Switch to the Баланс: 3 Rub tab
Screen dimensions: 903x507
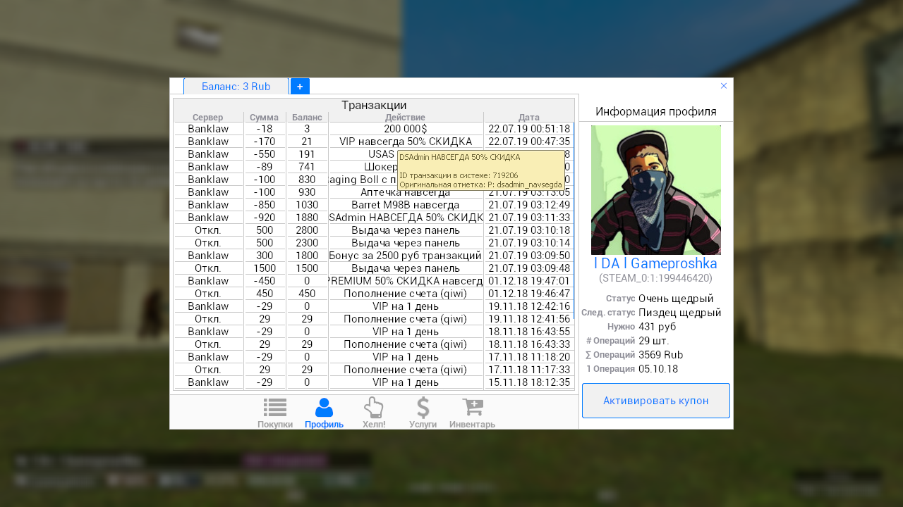tap(236, 87)
